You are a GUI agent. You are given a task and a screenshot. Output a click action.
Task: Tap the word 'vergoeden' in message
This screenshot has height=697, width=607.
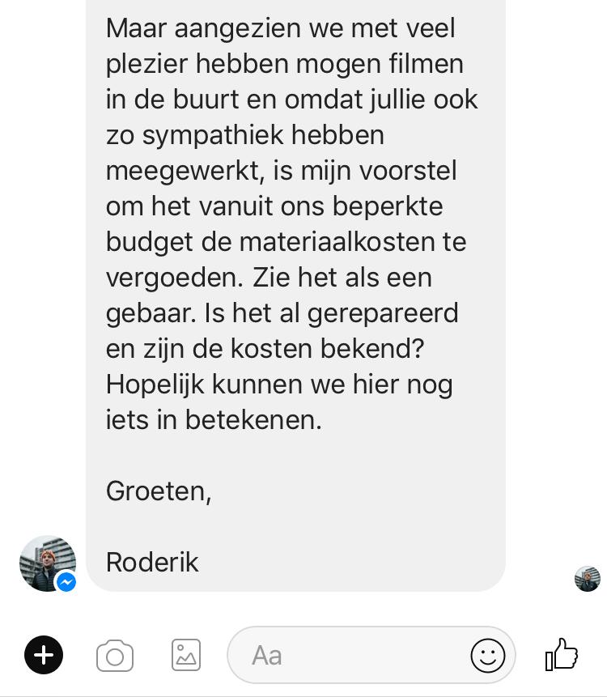tap(174, 278)
